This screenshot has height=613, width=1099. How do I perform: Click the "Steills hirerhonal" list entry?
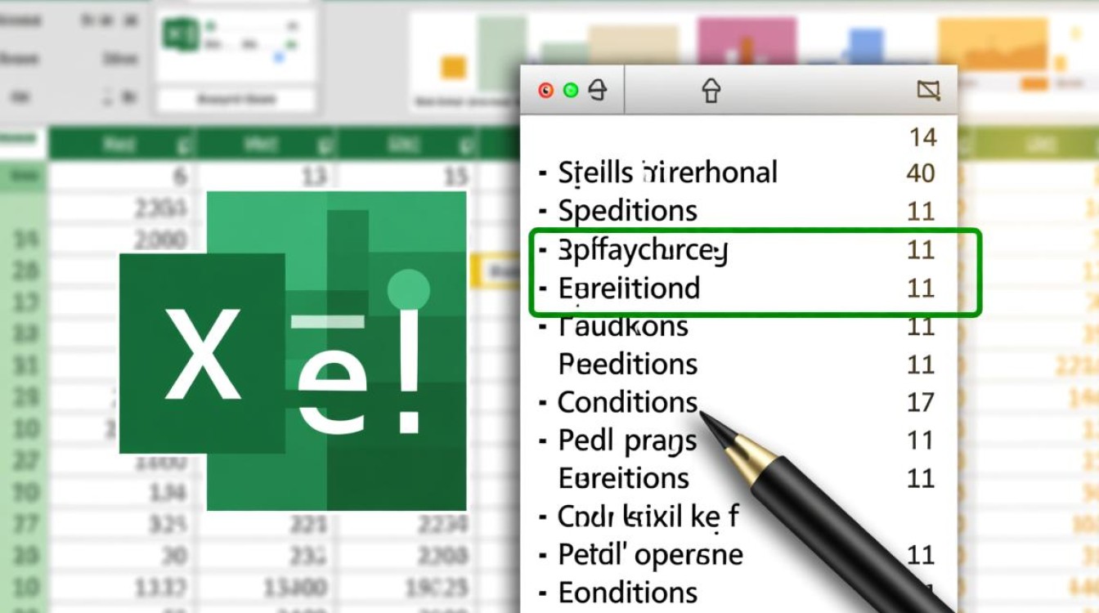click(x=667, y=173)
